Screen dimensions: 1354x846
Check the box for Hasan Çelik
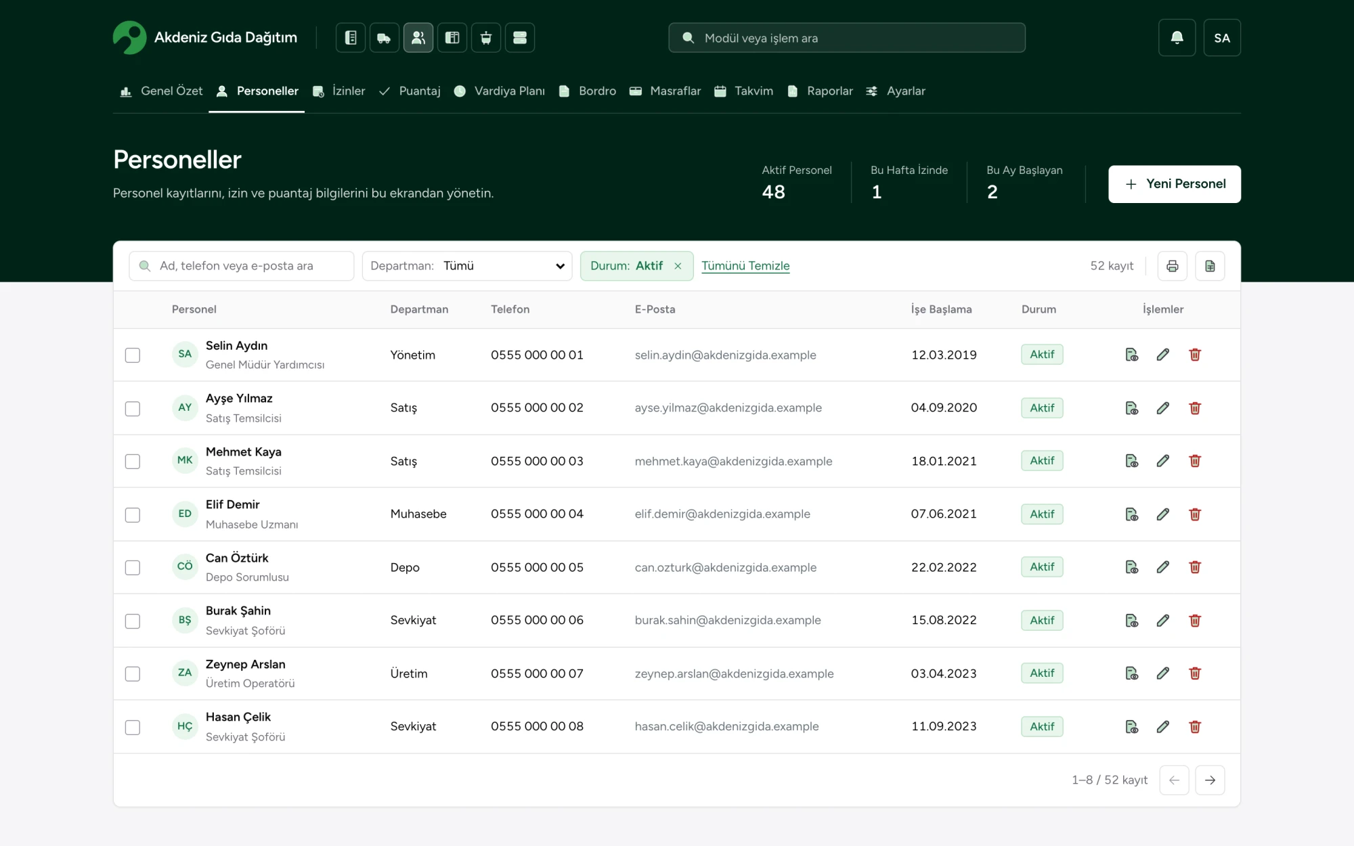tap(133, 728)
